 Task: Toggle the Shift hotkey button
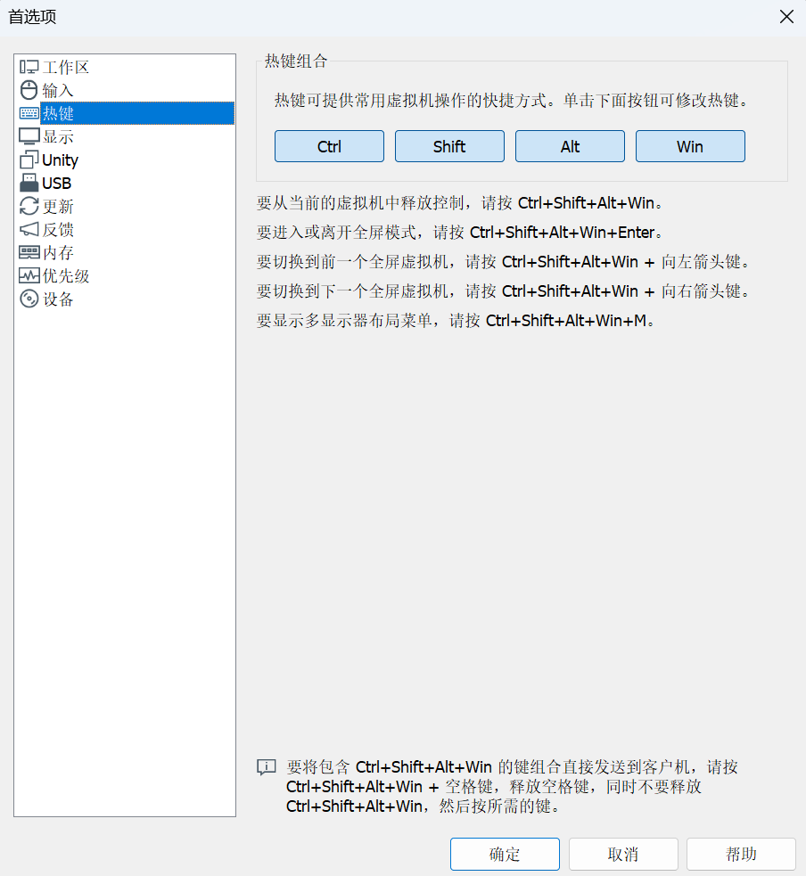point(449,146)
